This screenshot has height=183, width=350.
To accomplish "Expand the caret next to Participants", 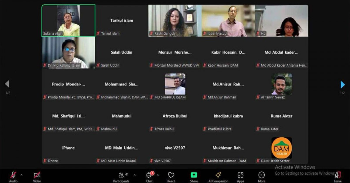I will (134, 175).
